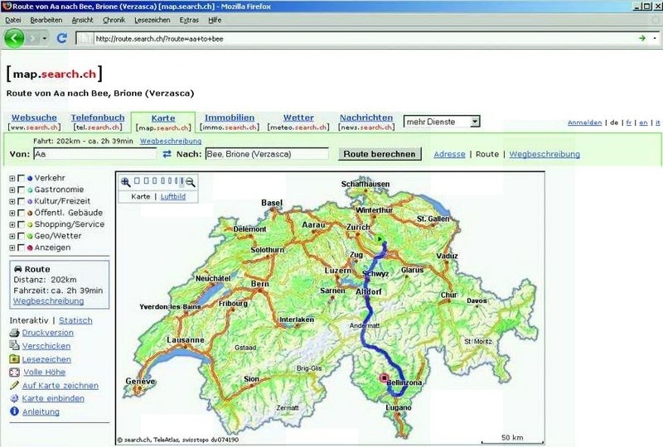Open the mehr Dienste dropdown
The height and width of the screenshot is (447, 663).
click(x=442, y=122)
